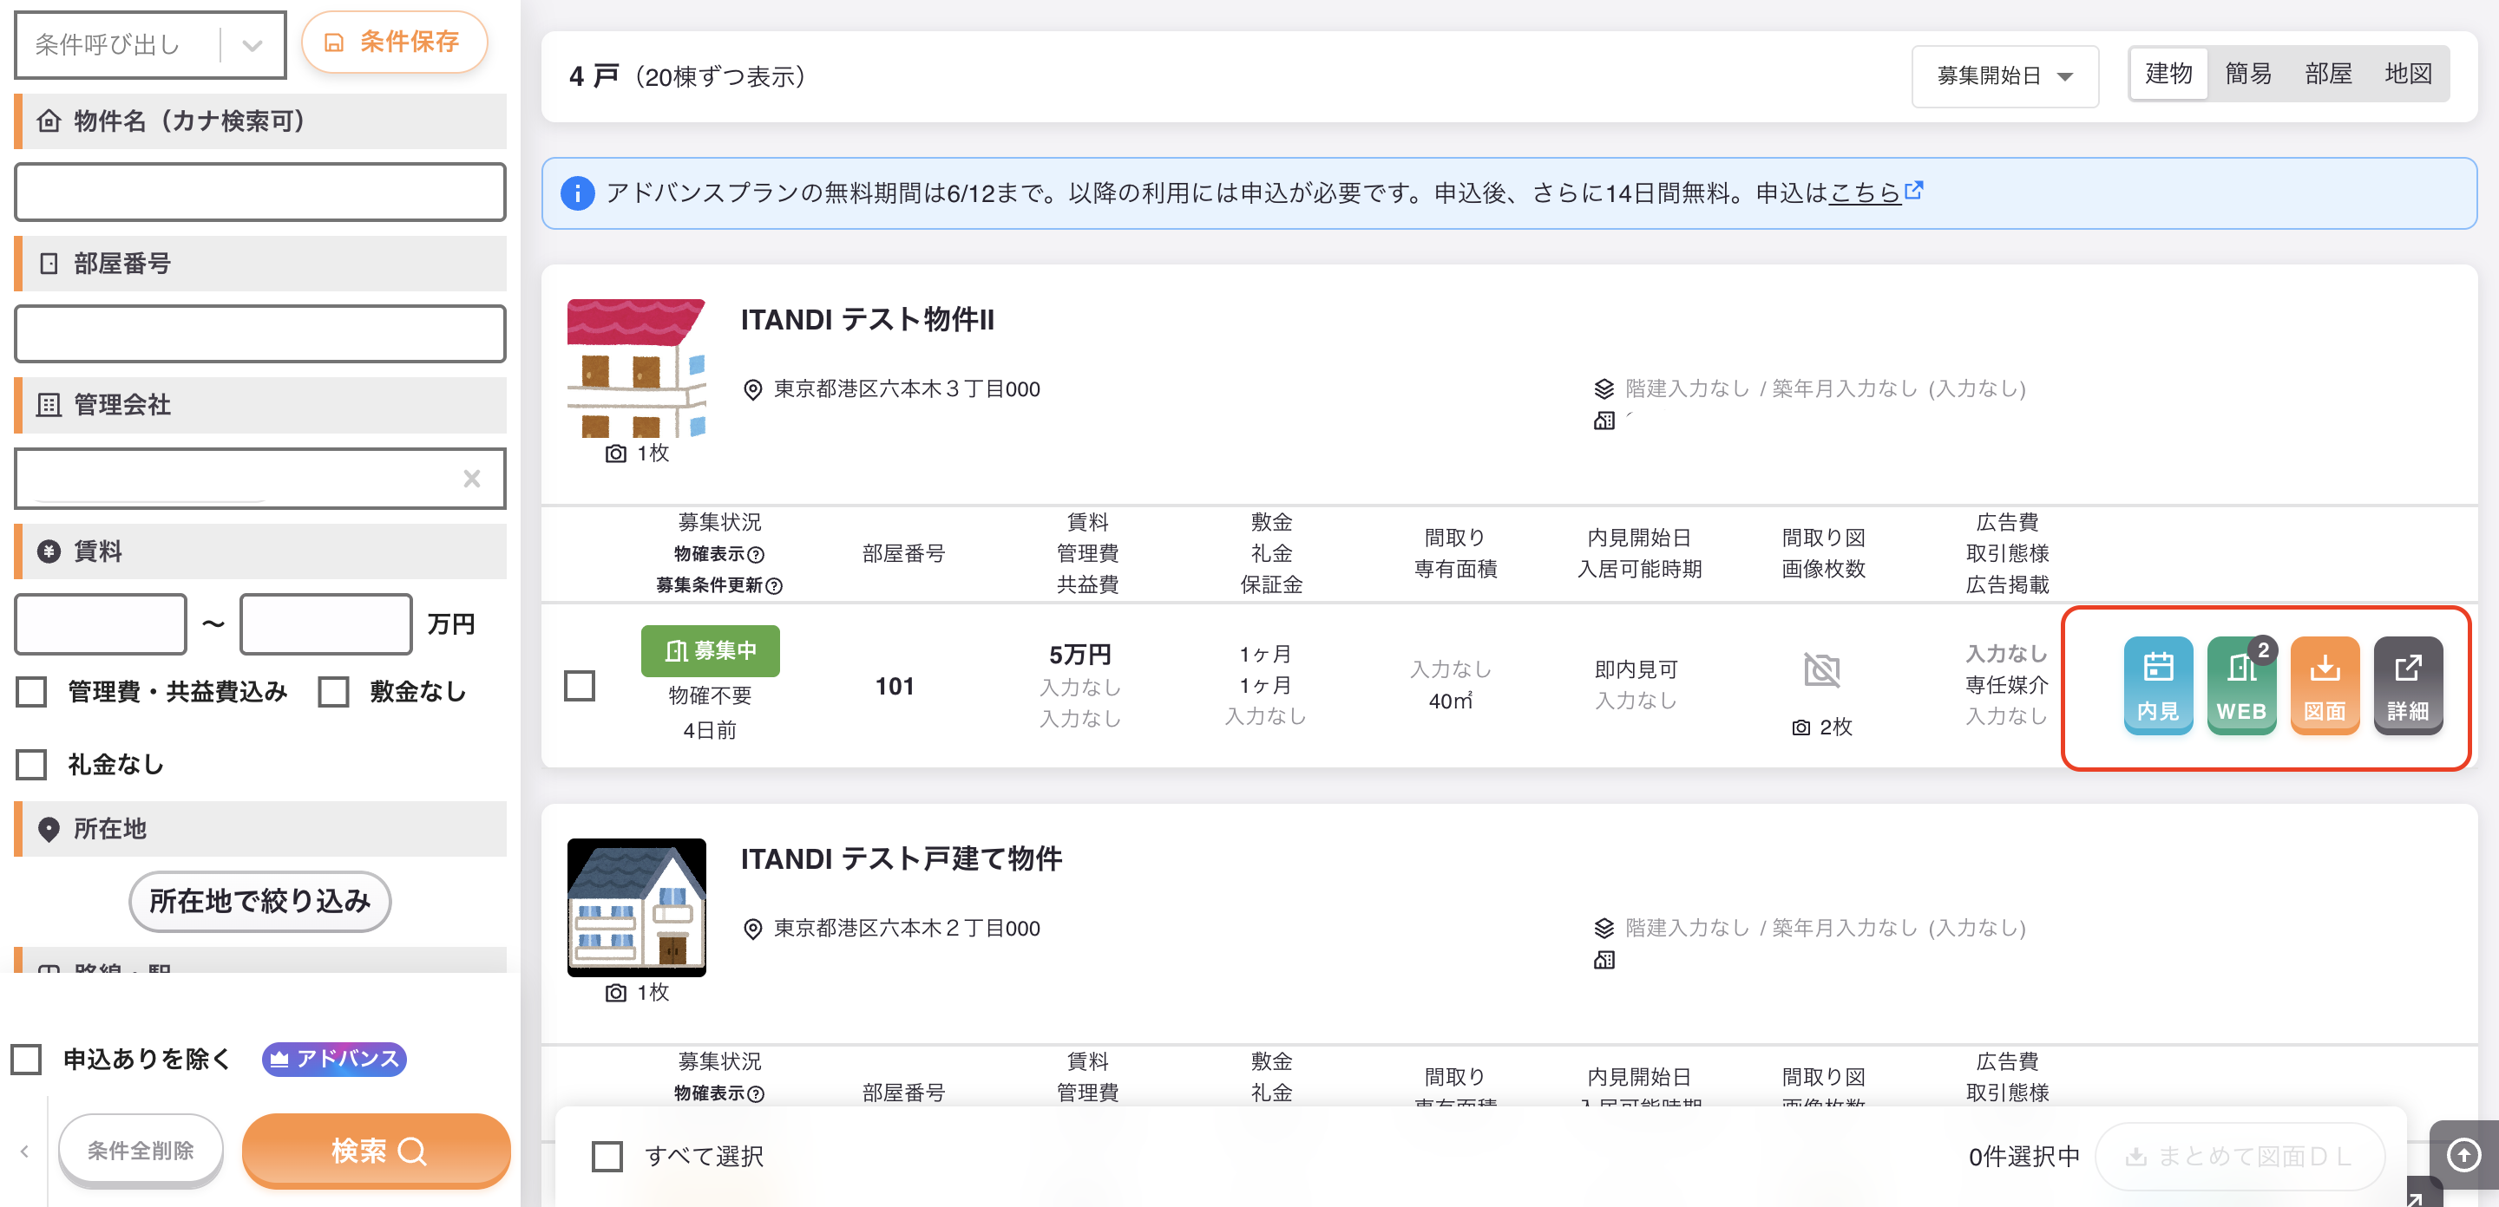
Task: Download the 図面 floor plan icon
Action: [2325, 684]
